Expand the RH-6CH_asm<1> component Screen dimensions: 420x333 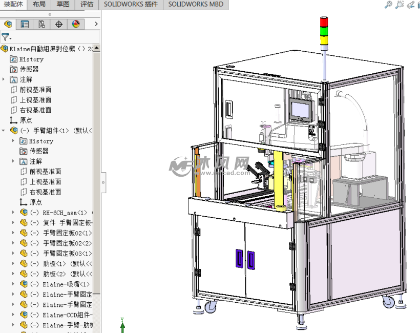[x=13, y=212]
